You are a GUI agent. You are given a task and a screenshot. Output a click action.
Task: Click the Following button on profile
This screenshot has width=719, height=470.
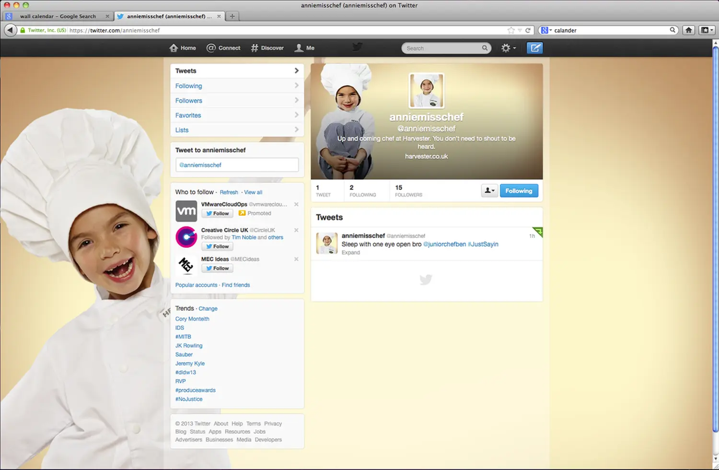(519, 191)
